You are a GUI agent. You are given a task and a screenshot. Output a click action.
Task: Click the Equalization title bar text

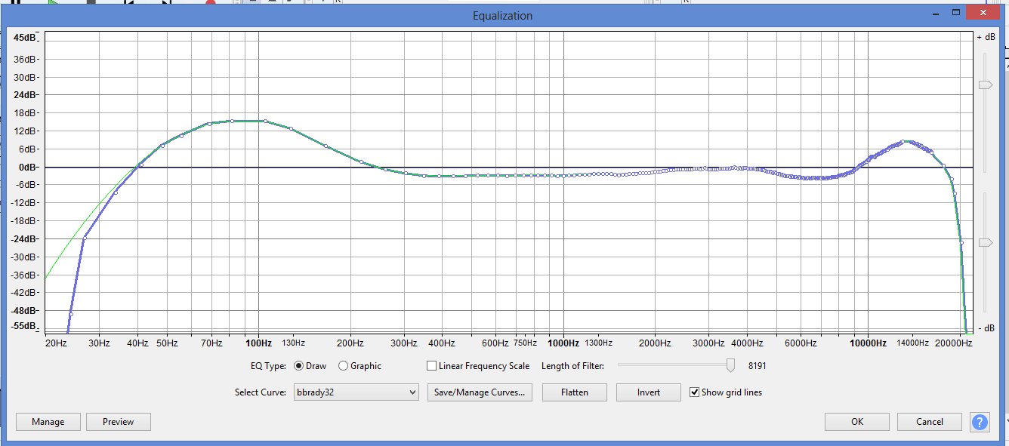point(502,15)
